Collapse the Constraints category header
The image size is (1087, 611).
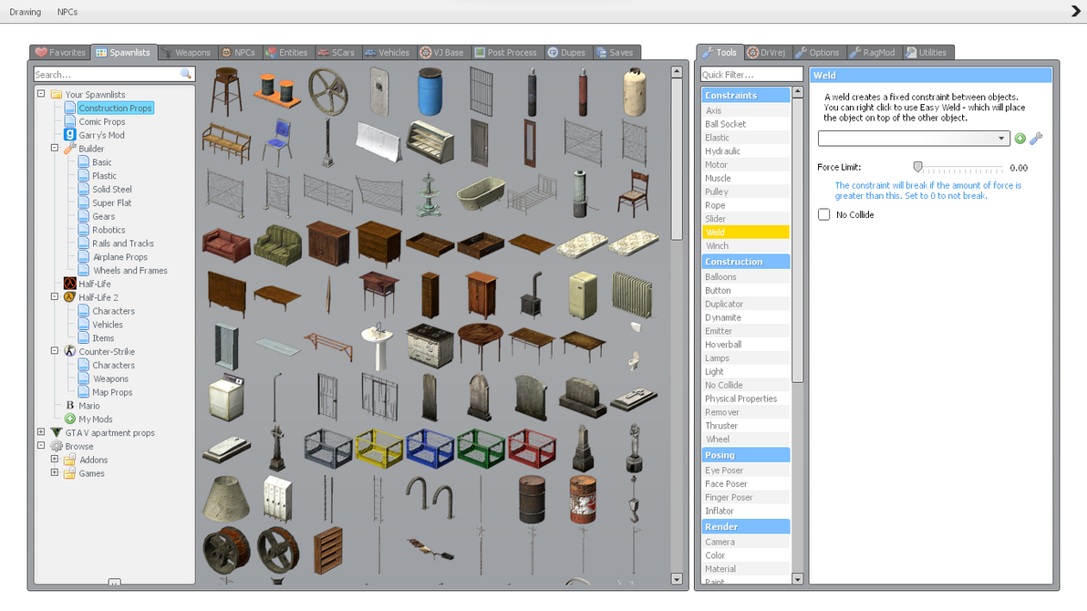coord(746,95)
